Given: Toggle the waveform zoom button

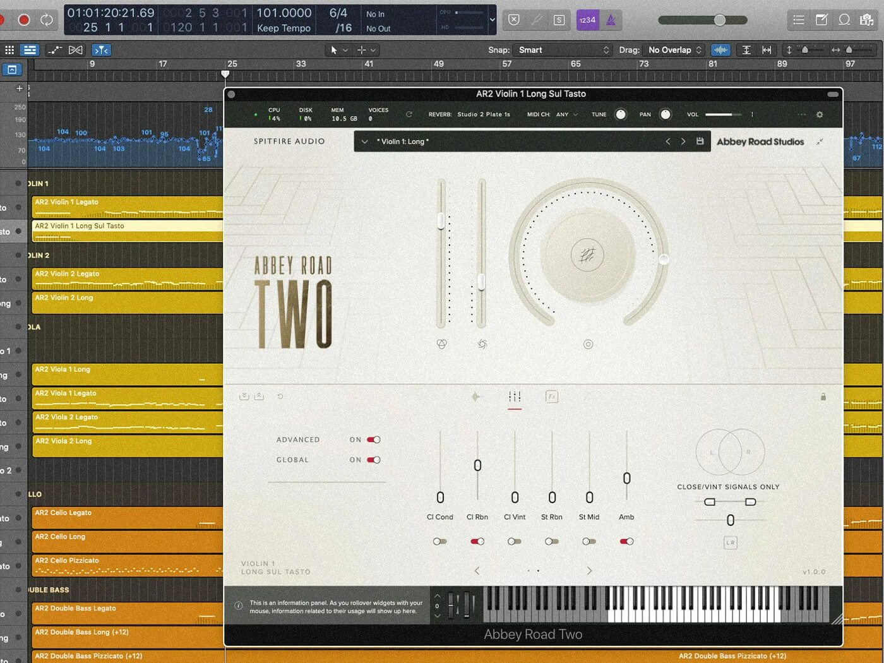Looking at the screenshot, I should tap(720, 50).
